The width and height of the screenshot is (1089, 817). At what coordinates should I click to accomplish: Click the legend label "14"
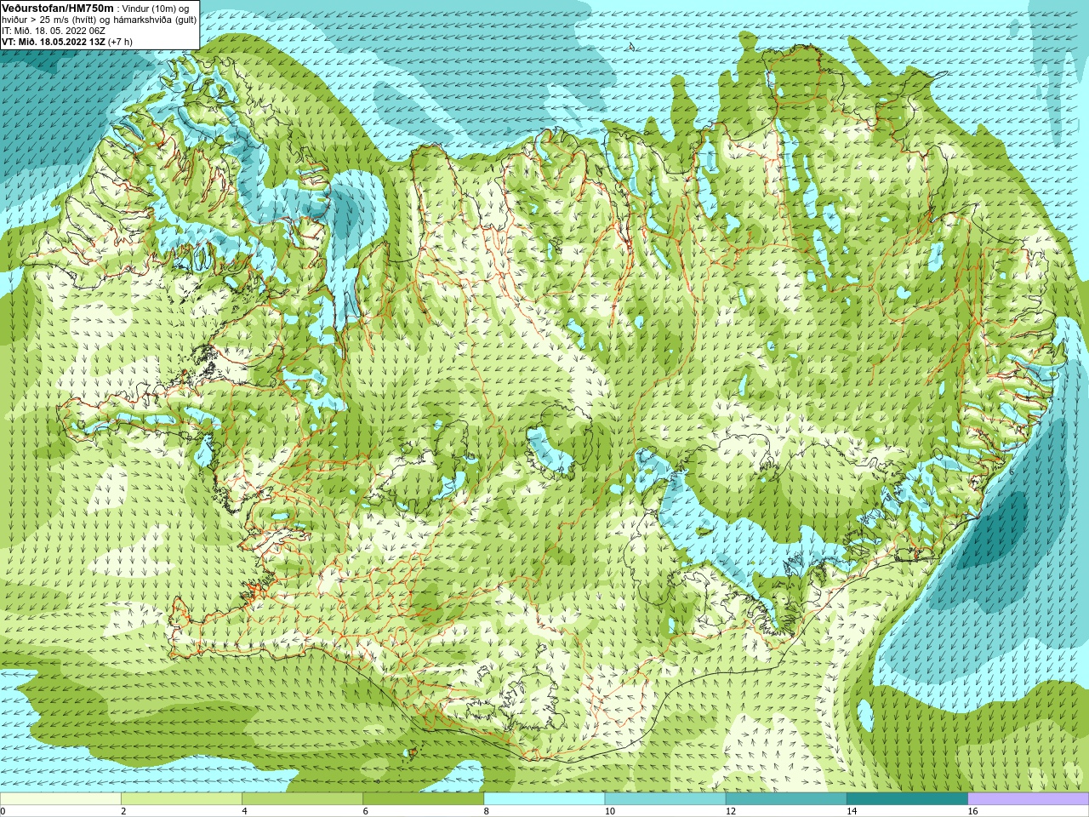coord(852,811)
